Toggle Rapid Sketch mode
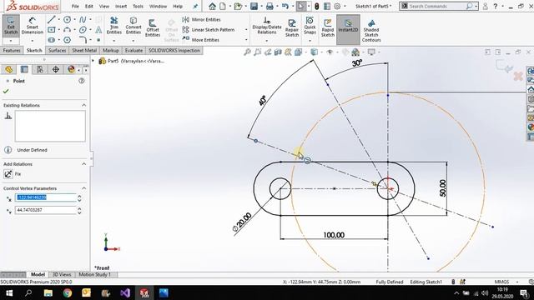534x300 pixels. click(x=328, y=27)
